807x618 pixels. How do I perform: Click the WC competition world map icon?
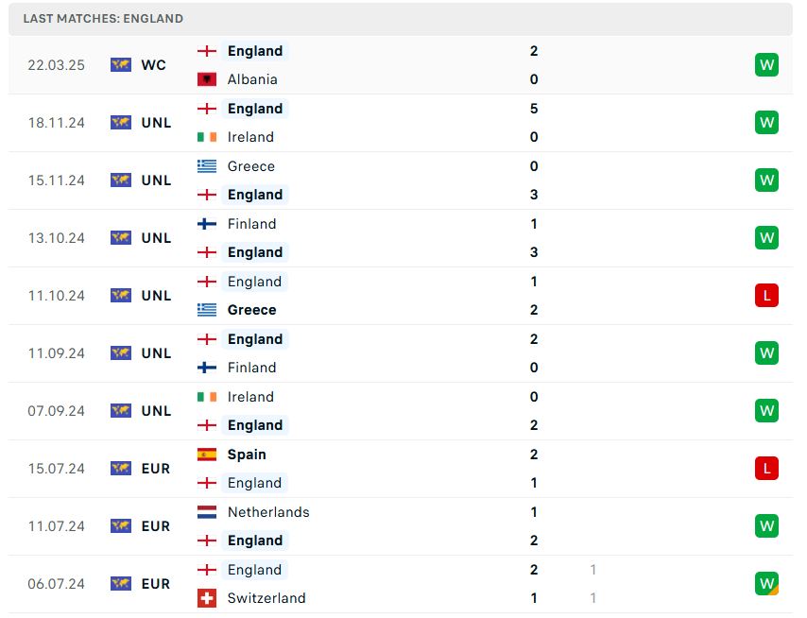pyautogui.click(x=121, y=65)
